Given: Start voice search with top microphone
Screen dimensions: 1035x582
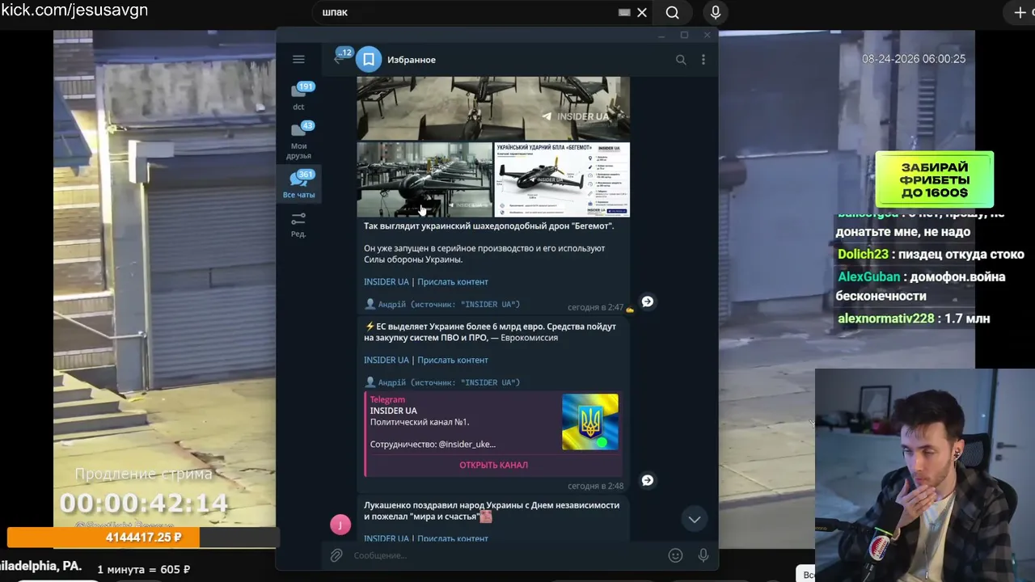Looking at the screenshot, I should (x=716, y=12).
